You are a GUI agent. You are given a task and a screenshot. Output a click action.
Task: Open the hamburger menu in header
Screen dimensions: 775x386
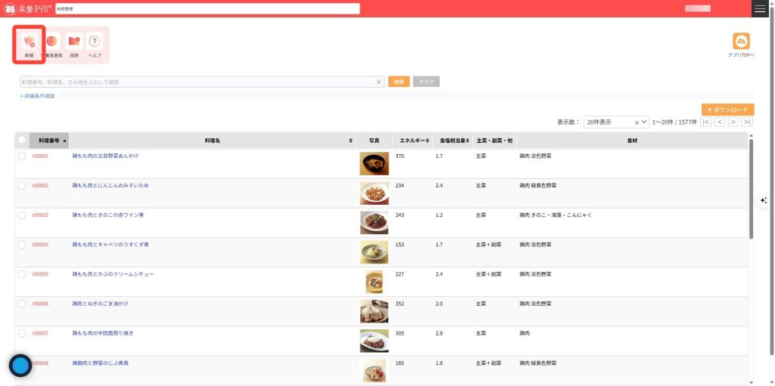pos(760,8)
